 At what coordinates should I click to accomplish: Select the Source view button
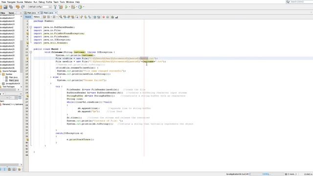(28, 17)
